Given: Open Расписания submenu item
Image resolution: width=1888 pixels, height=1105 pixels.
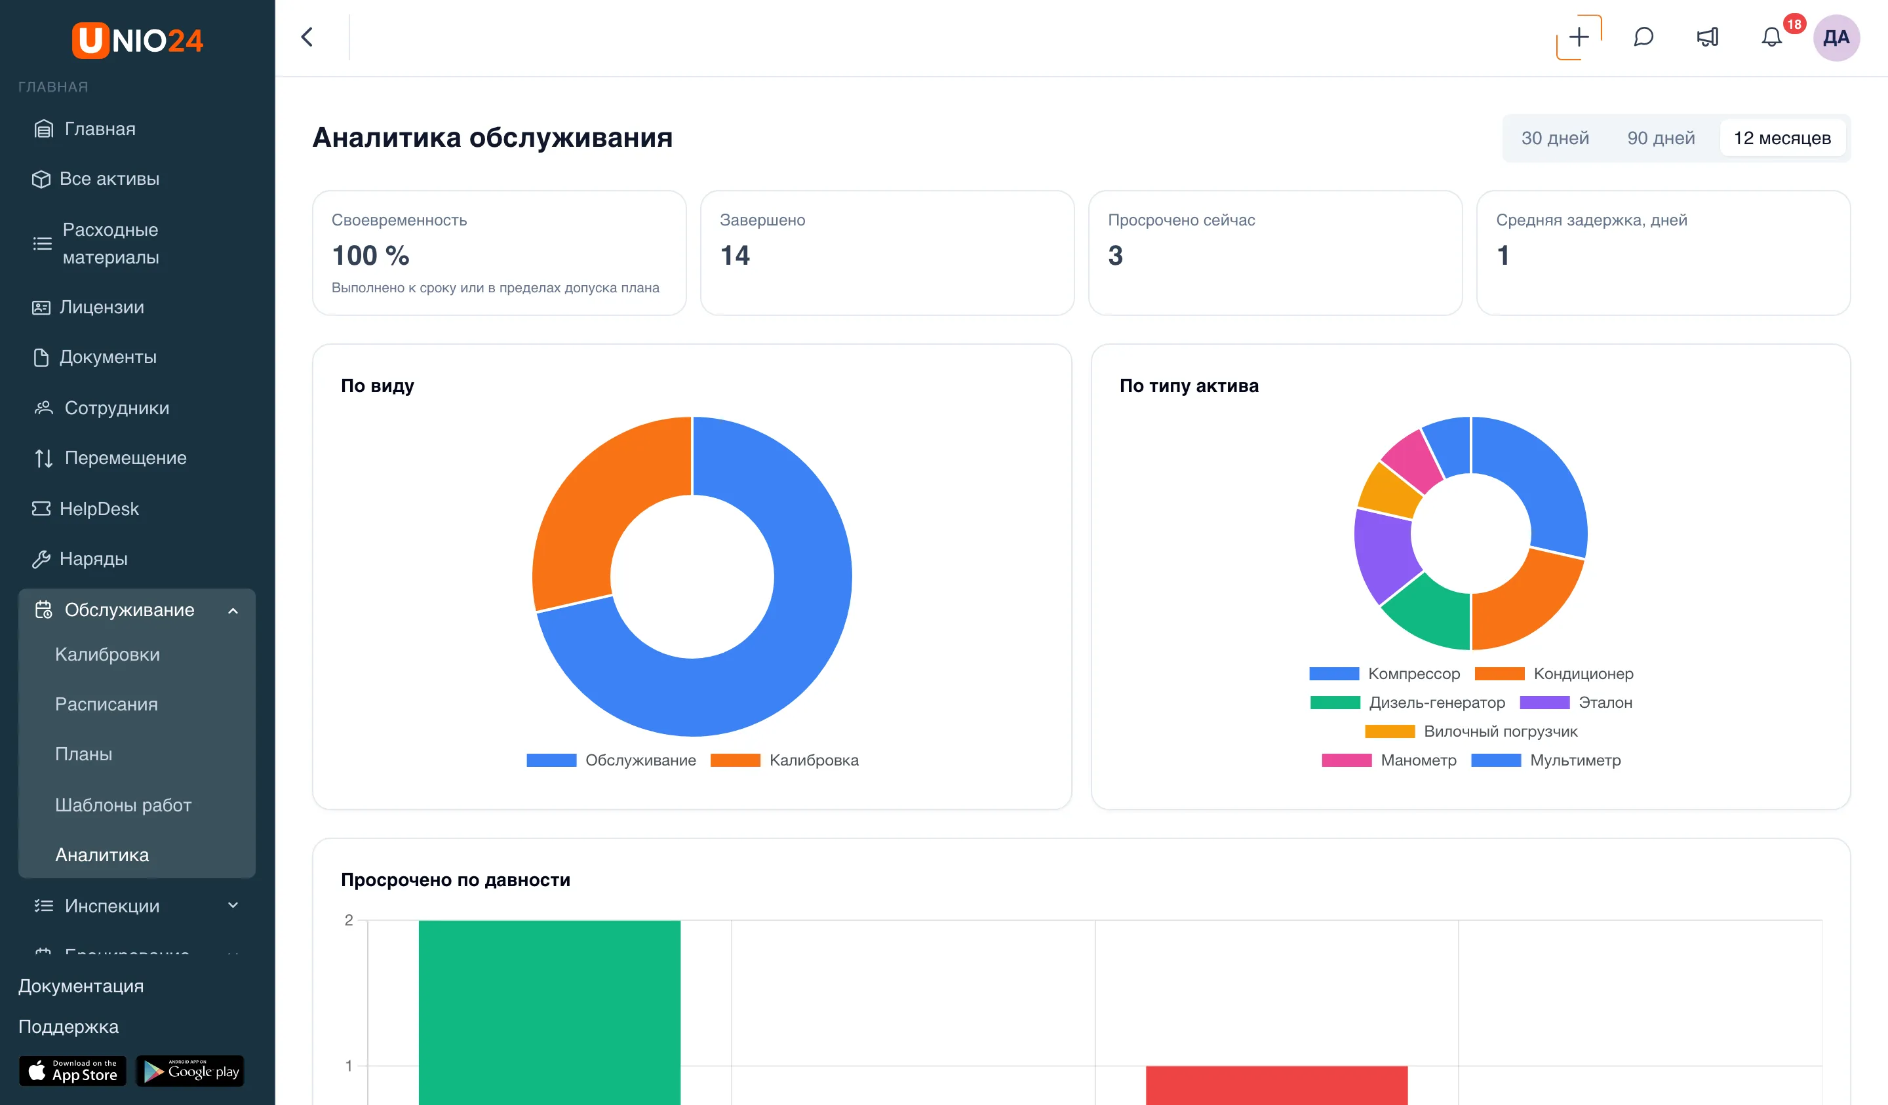Looking at the screenshot, I should click(x=106, y=704).
